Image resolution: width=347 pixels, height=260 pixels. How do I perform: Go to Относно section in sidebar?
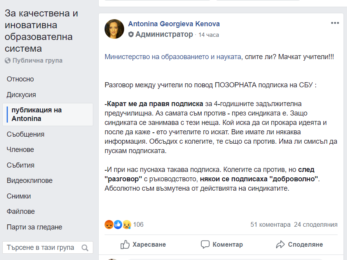click(x=20, y=79)
